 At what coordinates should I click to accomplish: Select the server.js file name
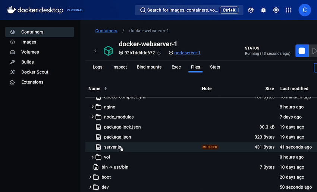113,147
